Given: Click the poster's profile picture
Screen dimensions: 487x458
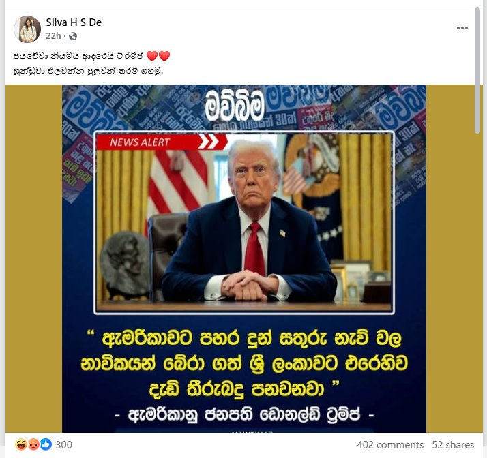Looking at the screenshot, I should click(x=27, y=29).
